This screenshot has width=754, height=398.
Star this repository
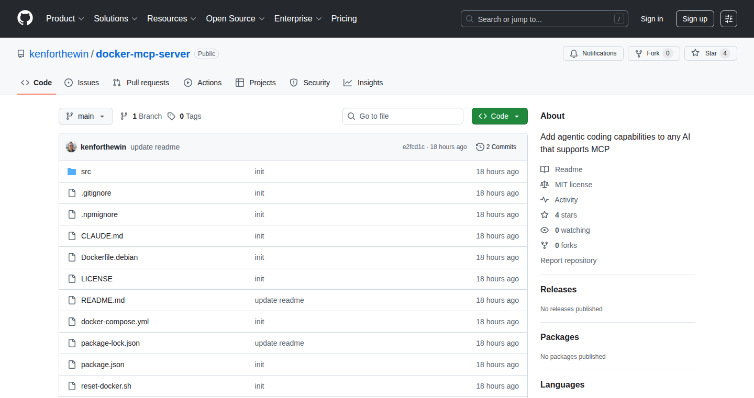click(x=711, y=53)
